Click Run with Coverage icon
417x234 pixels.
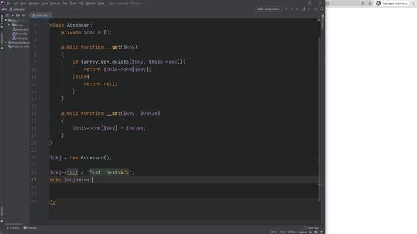[298, 9]
